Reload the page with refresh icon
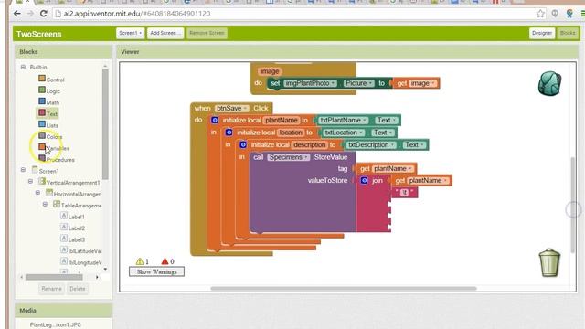Image resolution: width=585 pixels, height=329 pixels. coord(43,14)
